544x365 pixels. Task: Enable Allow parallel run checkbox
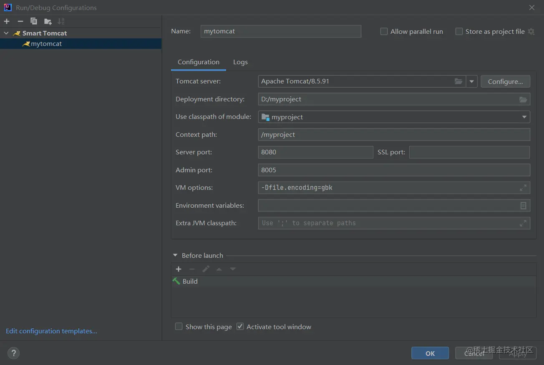tap(384, 31)
